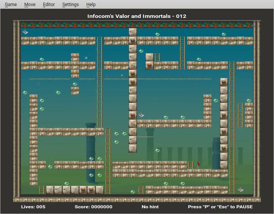This screenshot has height=214, width=274.
Task: Open the Help menu
Action: [x=91, y=5]
